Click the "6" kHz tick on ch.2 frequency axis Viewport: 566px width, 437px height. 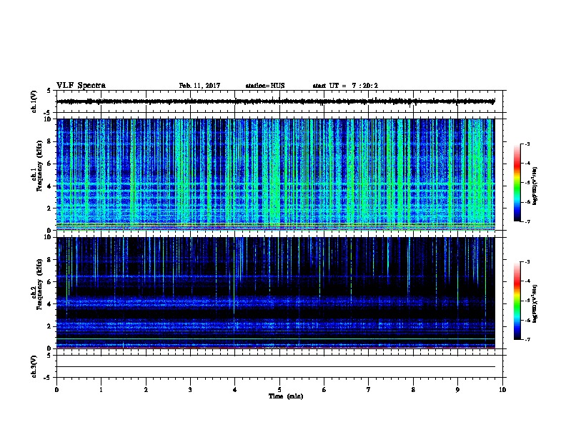click(x=49, y=282)
